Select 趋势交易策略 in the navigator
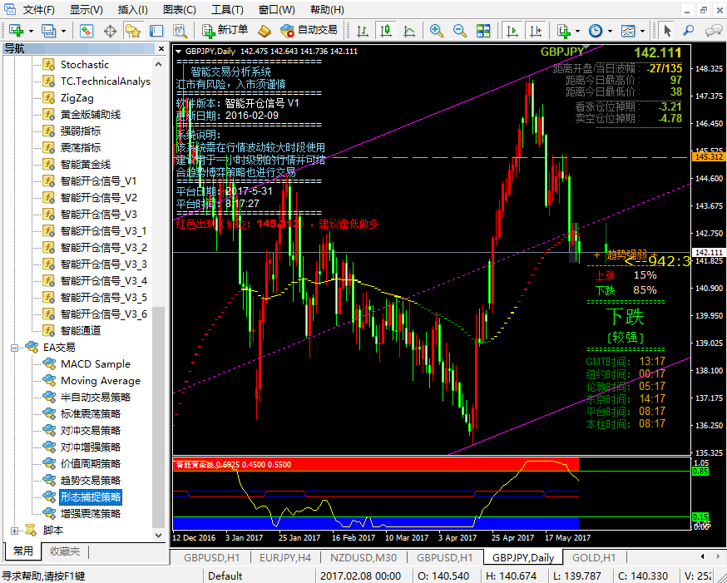Viewport: 727px width, 583px height. pyautogui.click(x=91, y=481)
